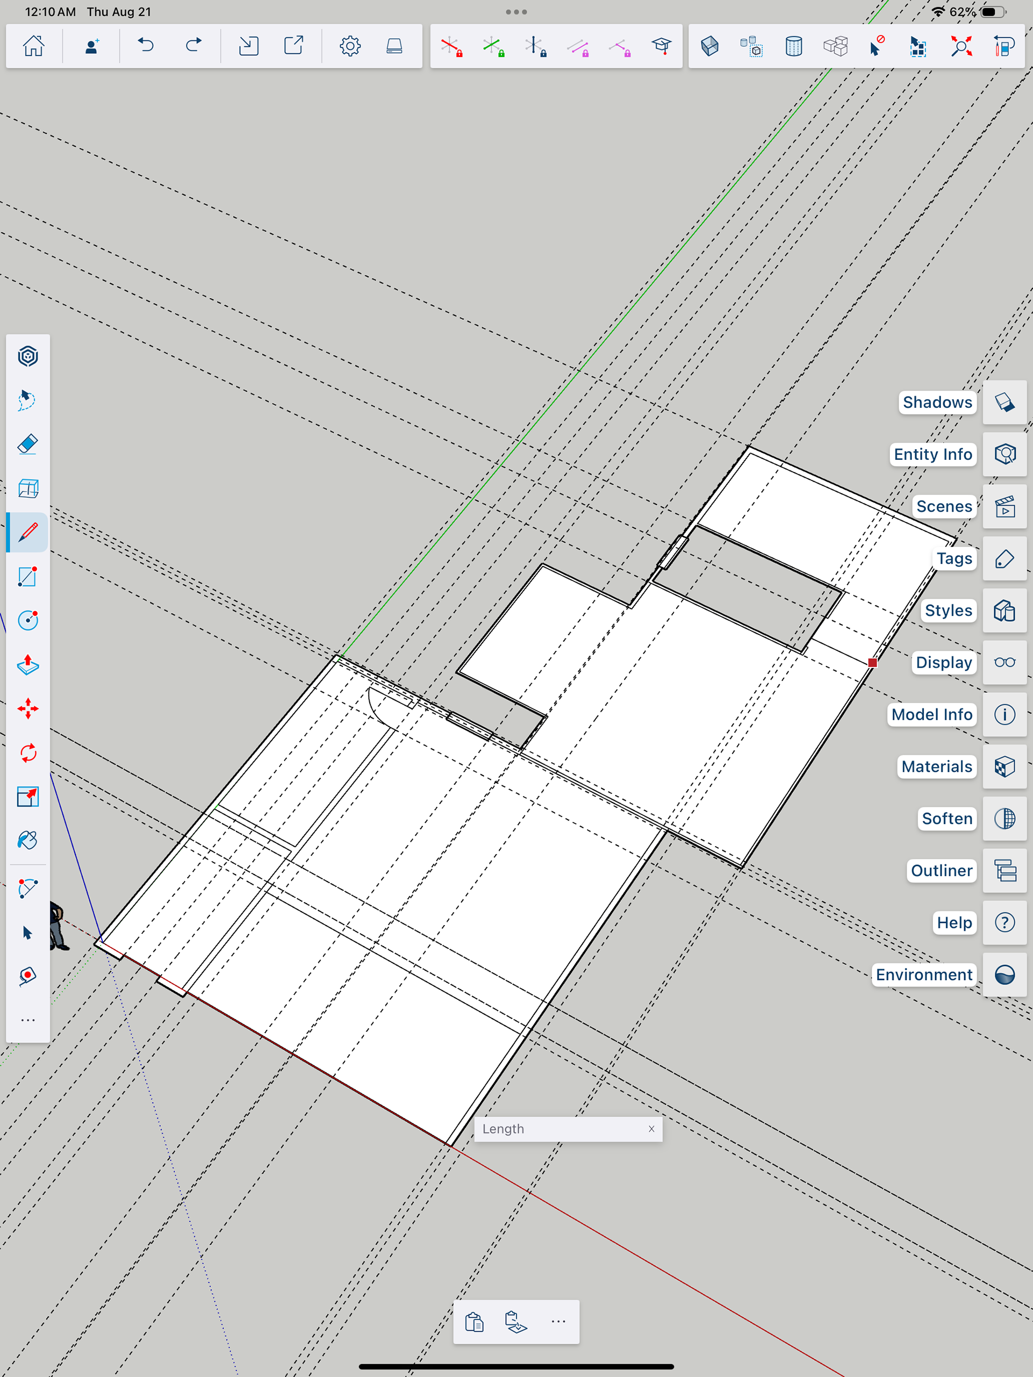Expand more tools in left toolbar
Image resolution: width=1033 pixels, height=1377 pixels.
click(28, 1020)
